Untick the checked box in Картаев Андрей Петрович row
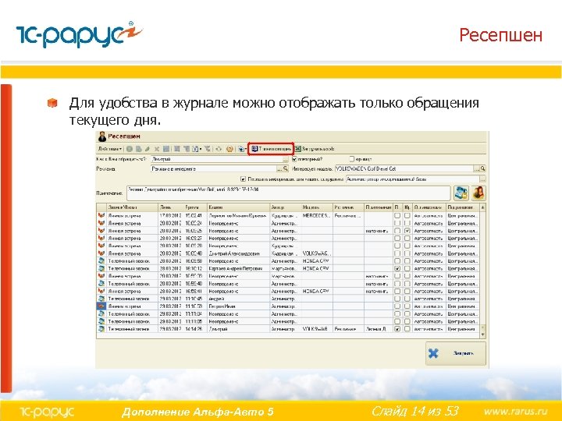 click(x=397, y=268)
